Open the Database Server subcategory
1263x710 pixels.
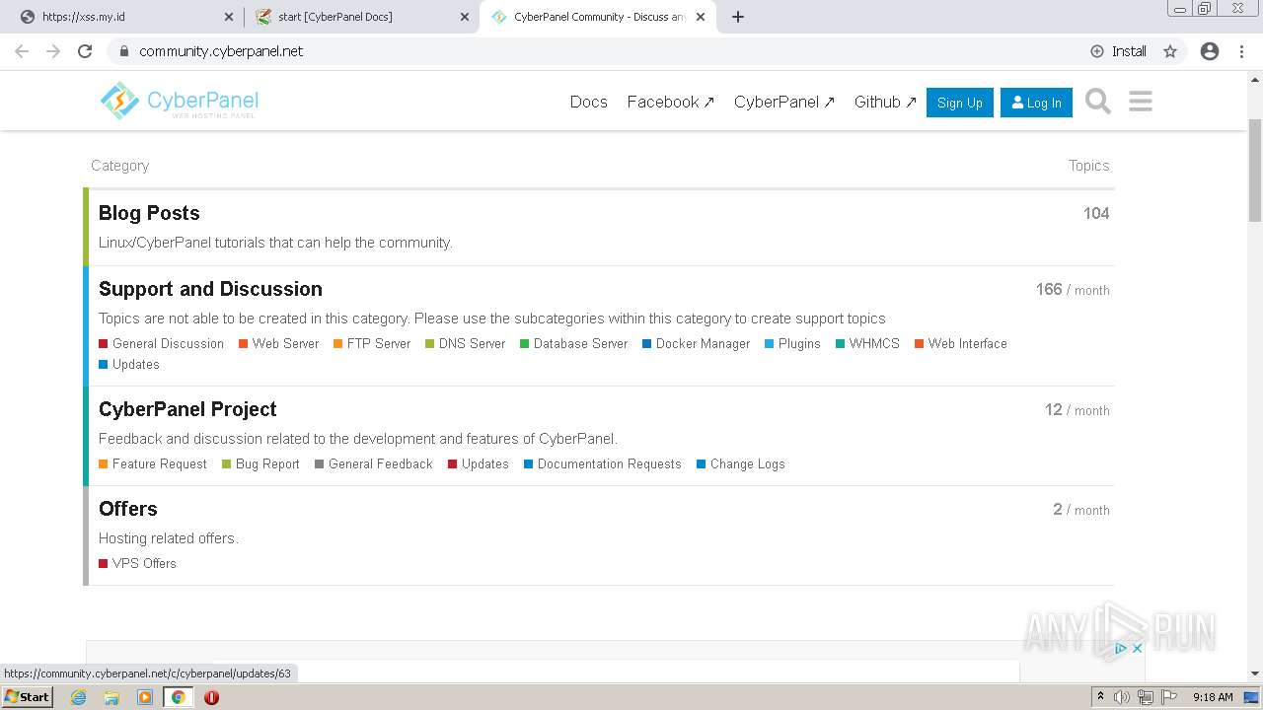[574, 343]
